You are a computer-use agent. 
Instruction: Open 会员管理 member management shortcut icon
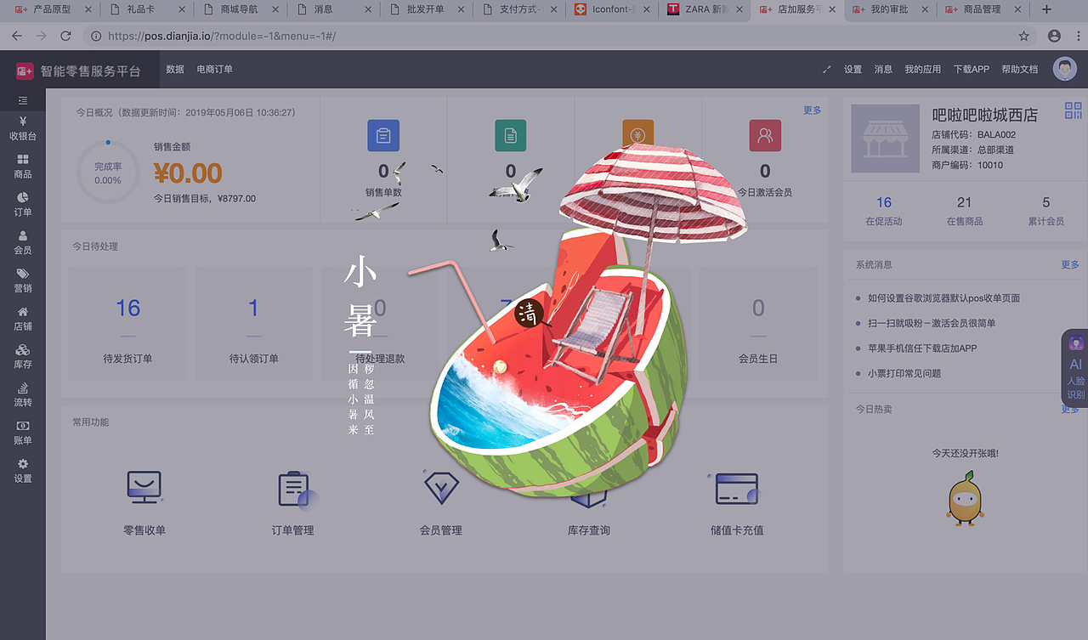(x=441, y=488)
